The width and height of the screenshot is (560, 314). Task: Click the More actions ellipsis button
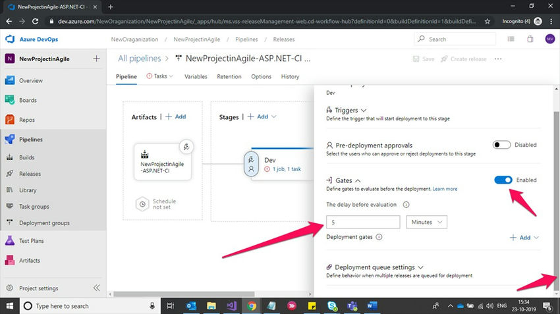pyautogui.click(x=498, y=59)
